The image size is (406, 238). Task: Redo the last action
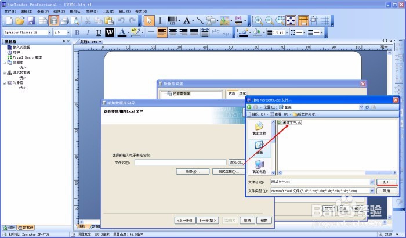(132, 21)
